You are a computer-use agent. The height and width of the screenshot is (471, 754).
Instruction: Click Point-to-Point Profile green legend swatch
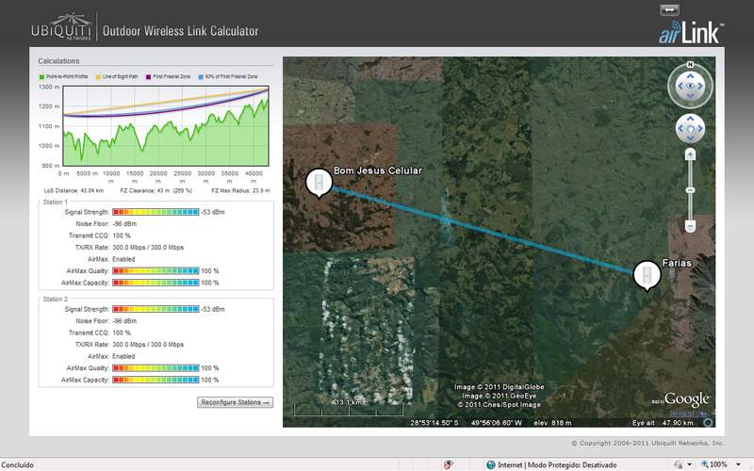[41, 77]
